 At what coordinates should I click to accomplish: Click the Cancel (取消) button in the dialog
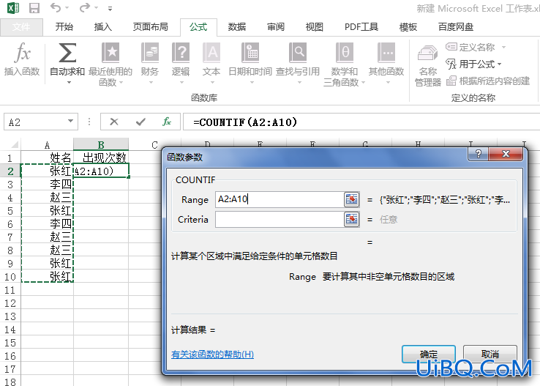point(490,354)
